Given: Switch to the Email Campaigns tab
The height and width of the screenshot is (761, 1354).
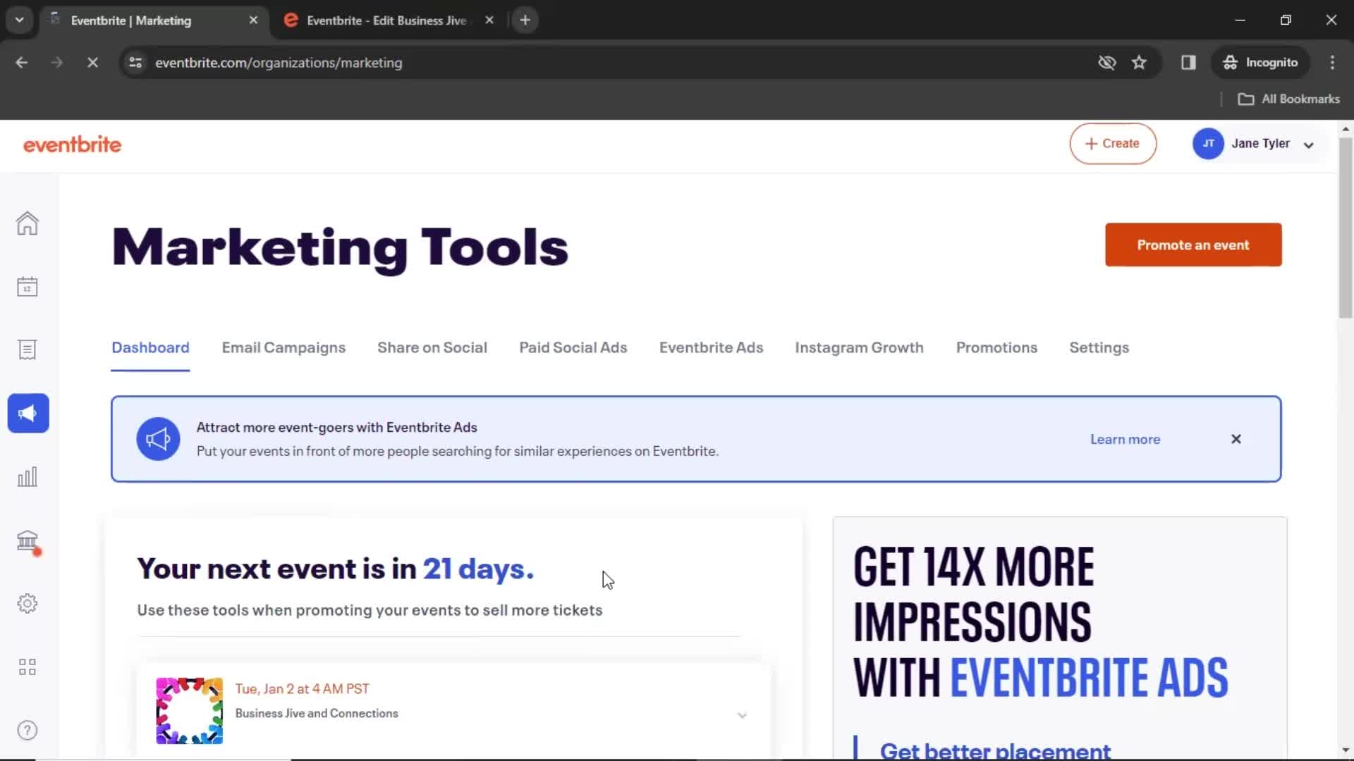Looking at the screenshot, I should point(283,348).
